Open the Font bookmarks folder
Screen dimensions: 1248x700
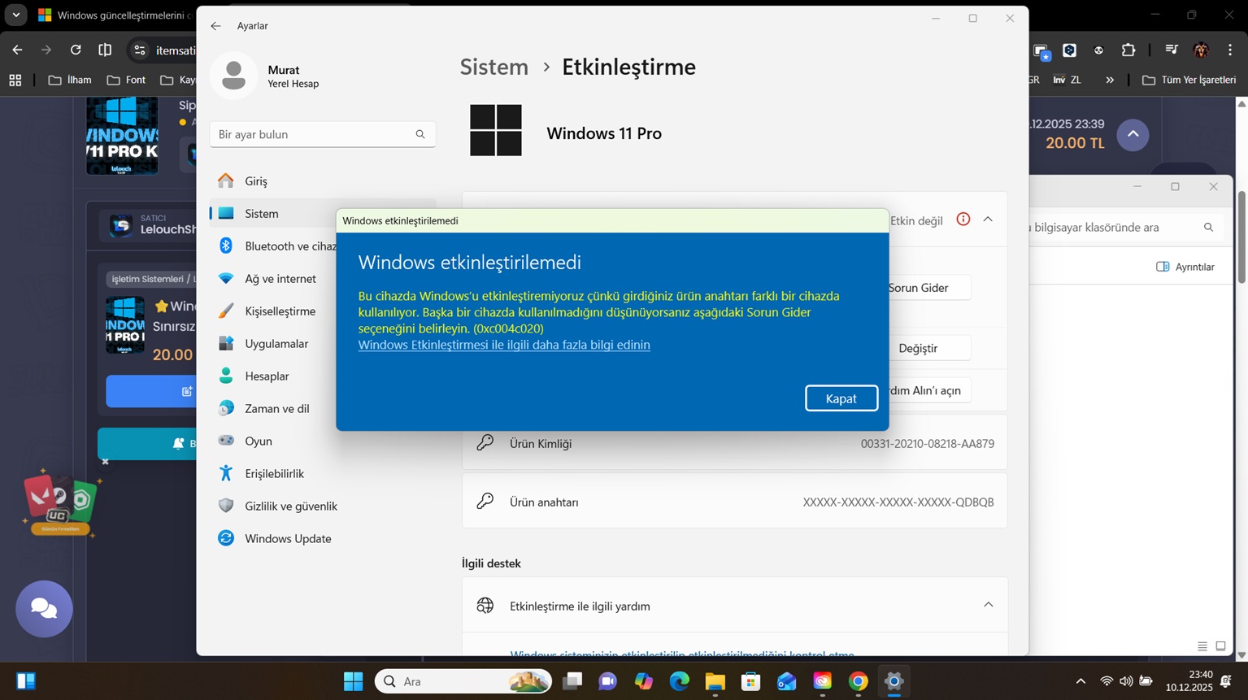pyautogui.click(x=126, y=80)
